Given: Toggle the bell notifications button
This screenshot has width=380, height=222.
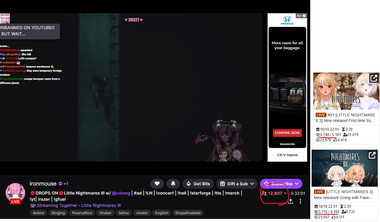Looking at the screenshot, I should (173, 184).
